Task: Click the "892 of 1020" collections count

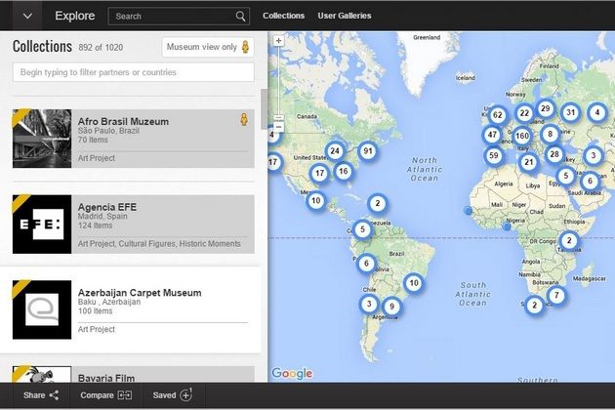Action: 101,48
